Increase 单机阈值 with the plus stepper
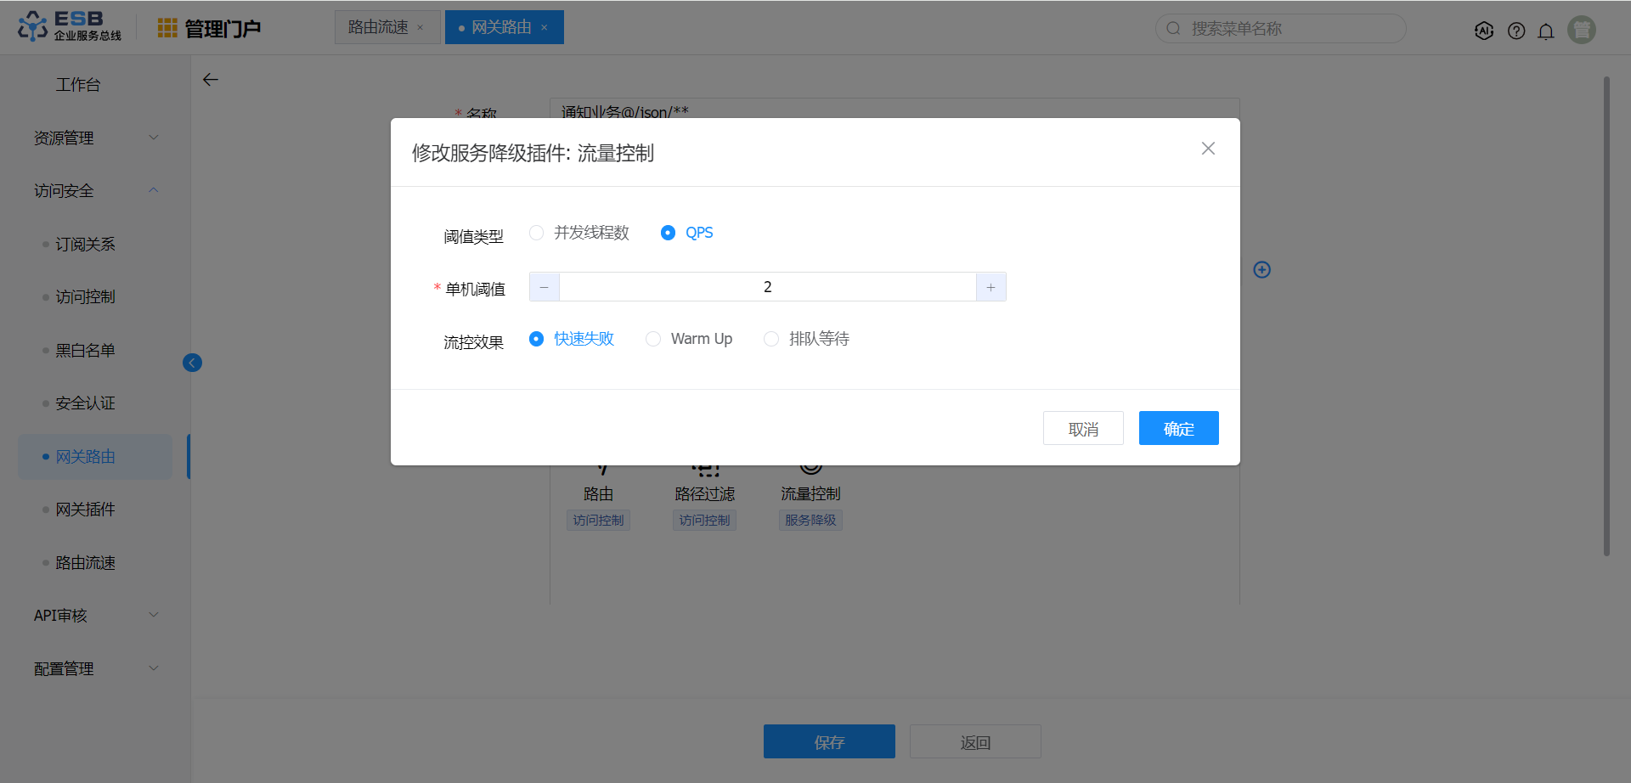The width and height of the screenshot is (1631, 783). [x=990, y=287]
